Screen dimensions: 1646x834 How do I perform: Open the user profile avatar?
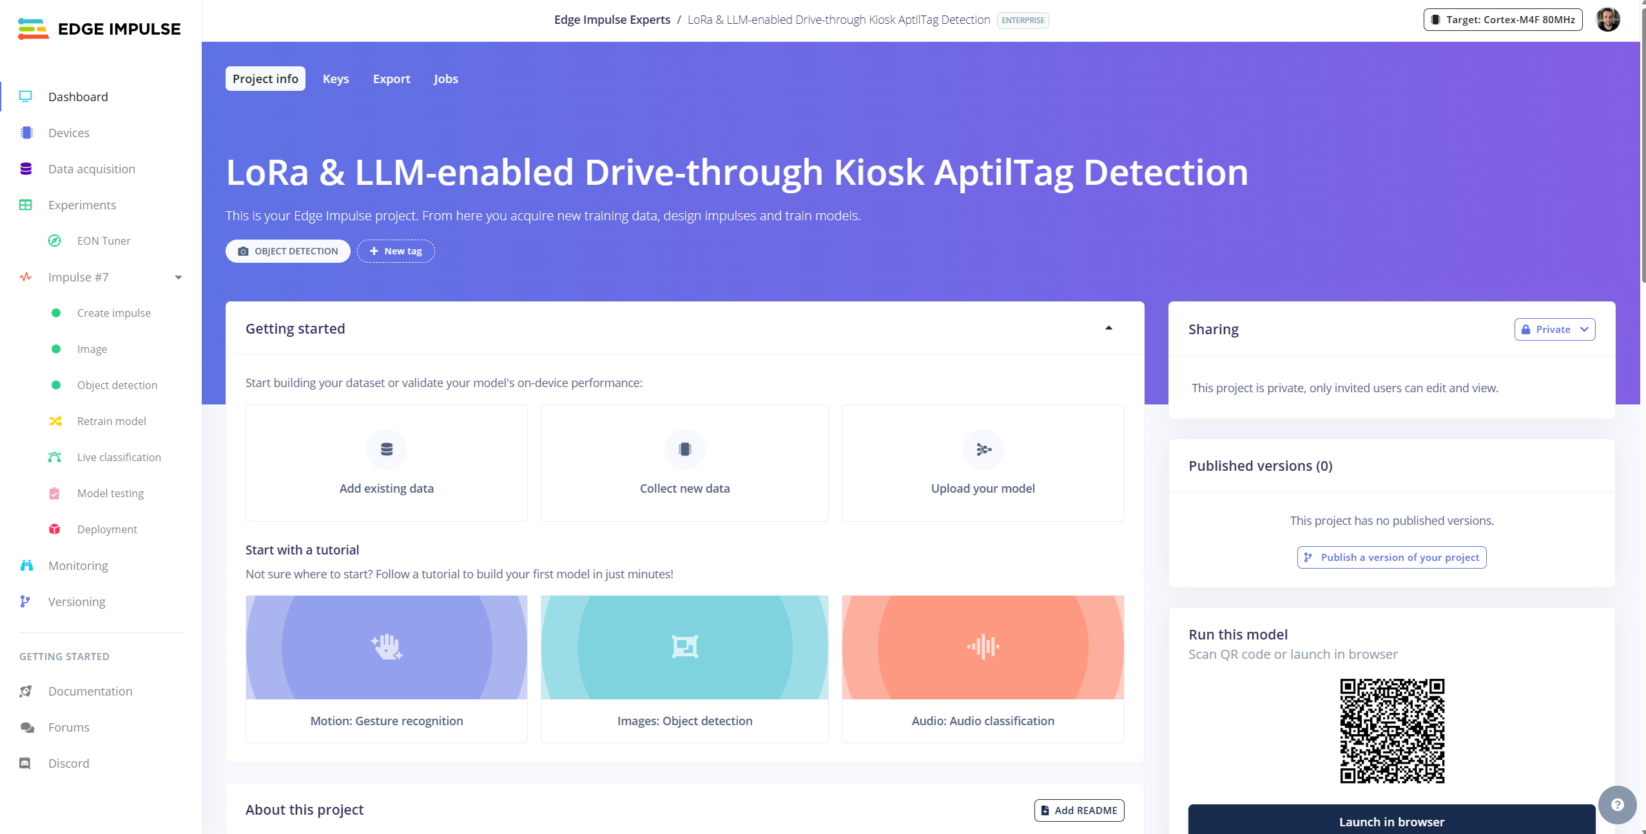1607,19
